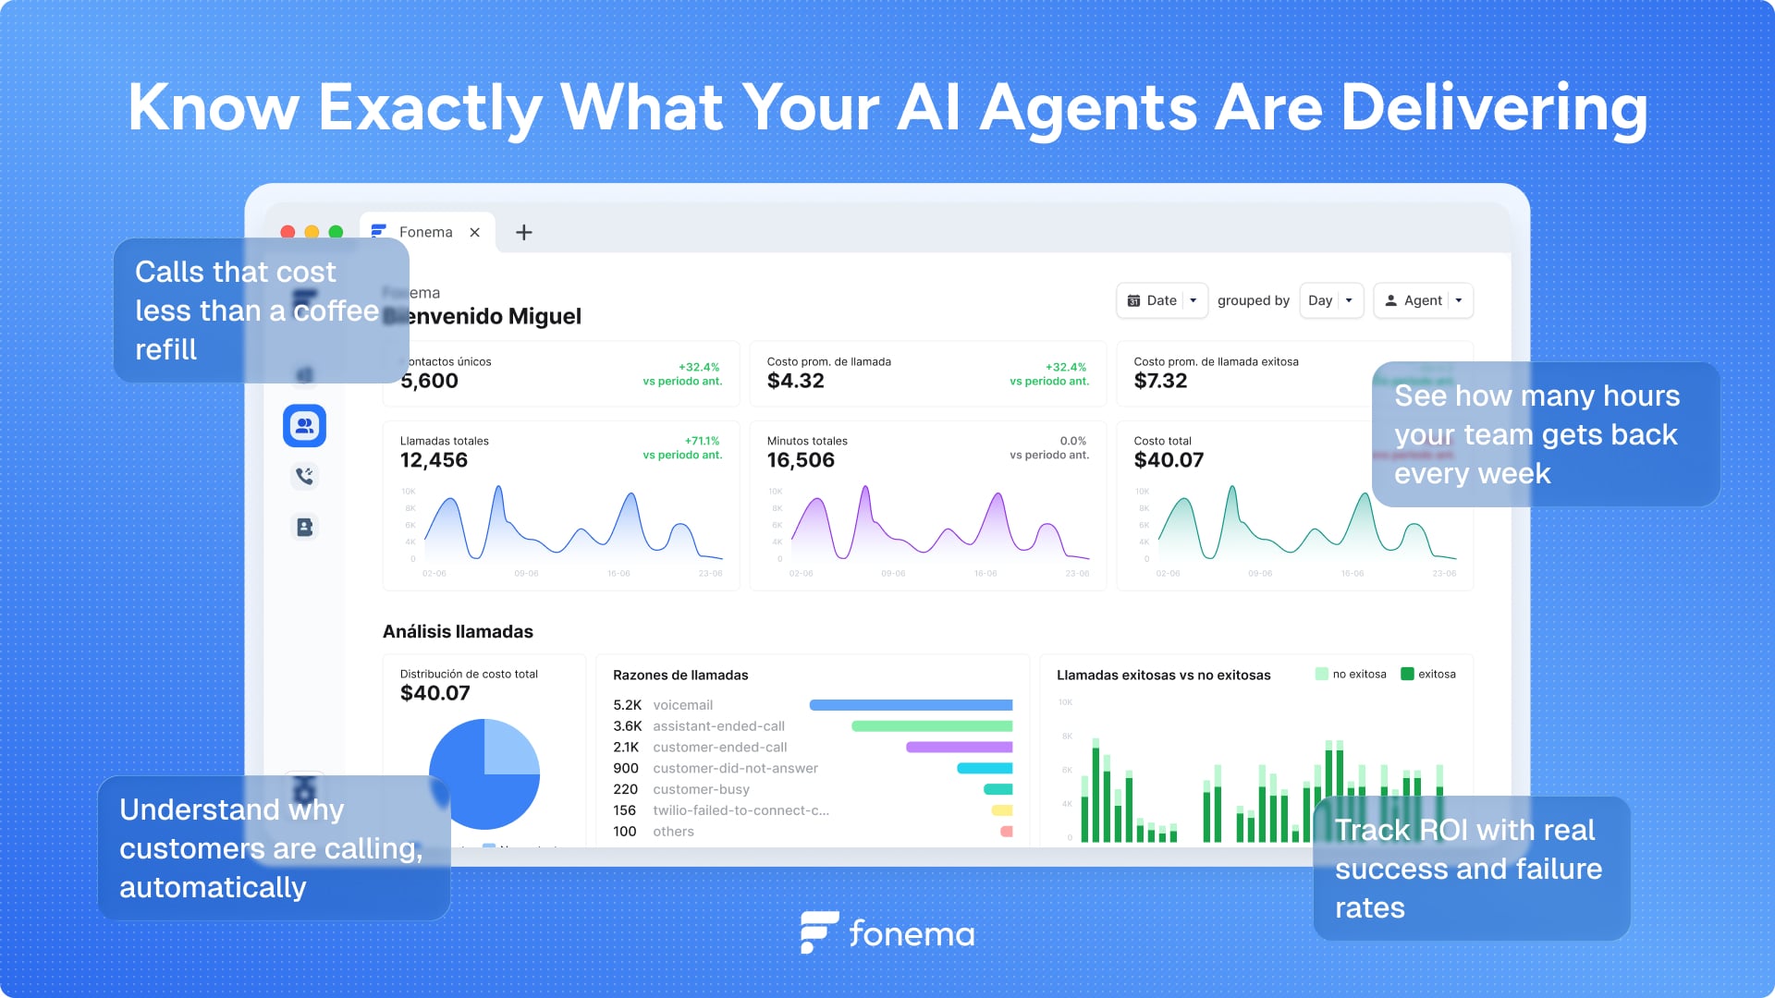Screen dimensions: 1775x998
Task: Expand the Agent filter dropdown
Action: [x=1459, y=300]
